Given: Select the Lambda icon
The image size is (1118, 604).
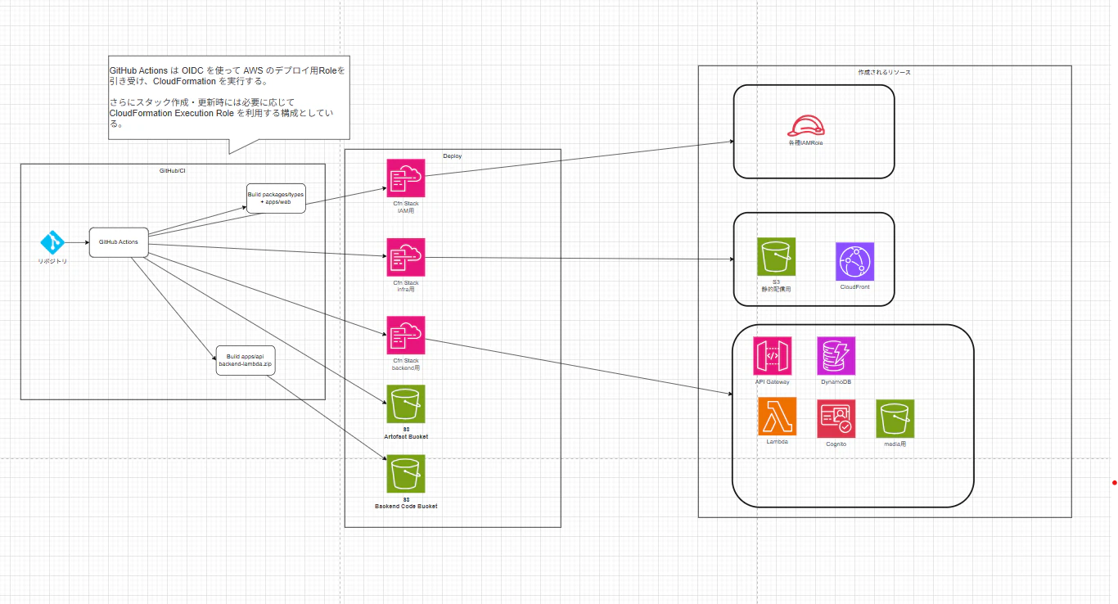Looking at the screenshot, I should 777,417.
